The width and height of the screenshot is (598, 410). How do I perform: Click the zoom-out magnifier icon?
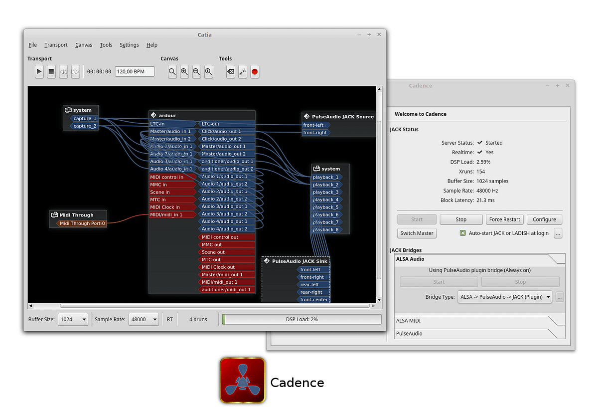click(196, 72)
